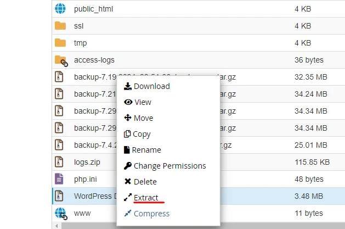Click the 48 bytes size cell
345x229 pixels.
[x=309, y=179]
